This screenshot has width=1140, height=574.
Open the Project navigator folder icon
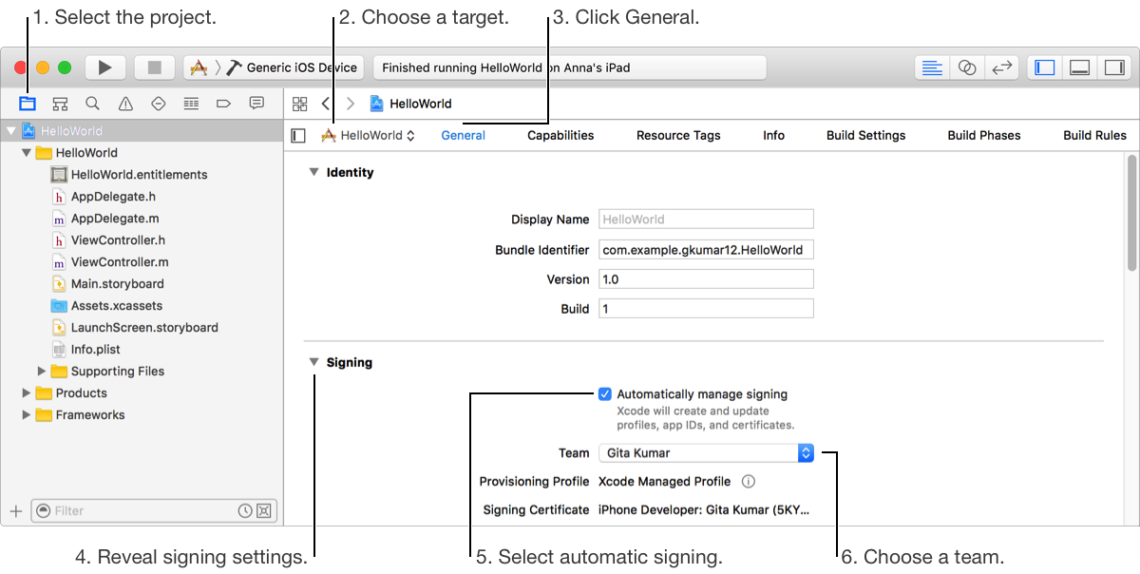click(x=28, y=103)
